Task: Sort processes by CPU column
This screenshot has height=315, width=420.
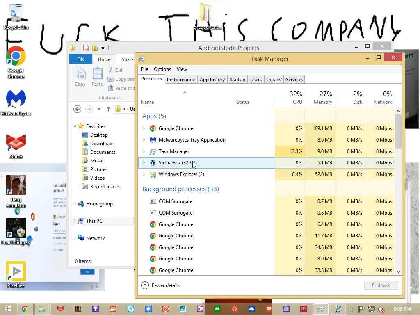Action: click(290, 98)
